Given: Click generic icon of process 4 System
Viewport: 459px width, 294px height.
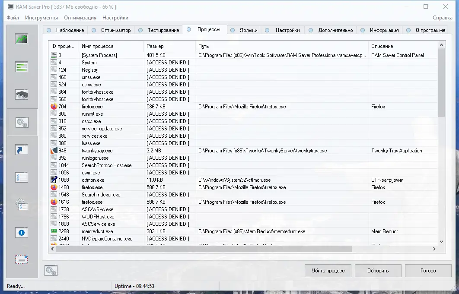Looking at the screenshot, I should pos(54,62).
